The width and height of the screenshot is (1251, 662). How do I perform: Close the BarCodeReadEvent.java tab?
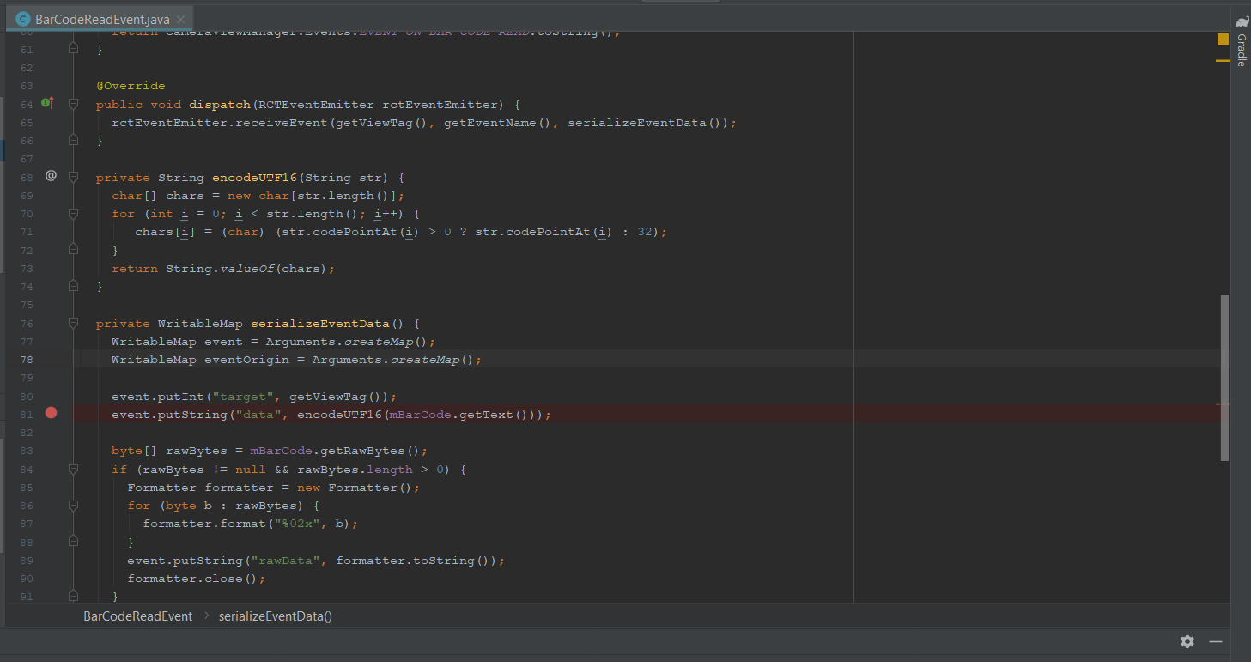pos(181,16)
